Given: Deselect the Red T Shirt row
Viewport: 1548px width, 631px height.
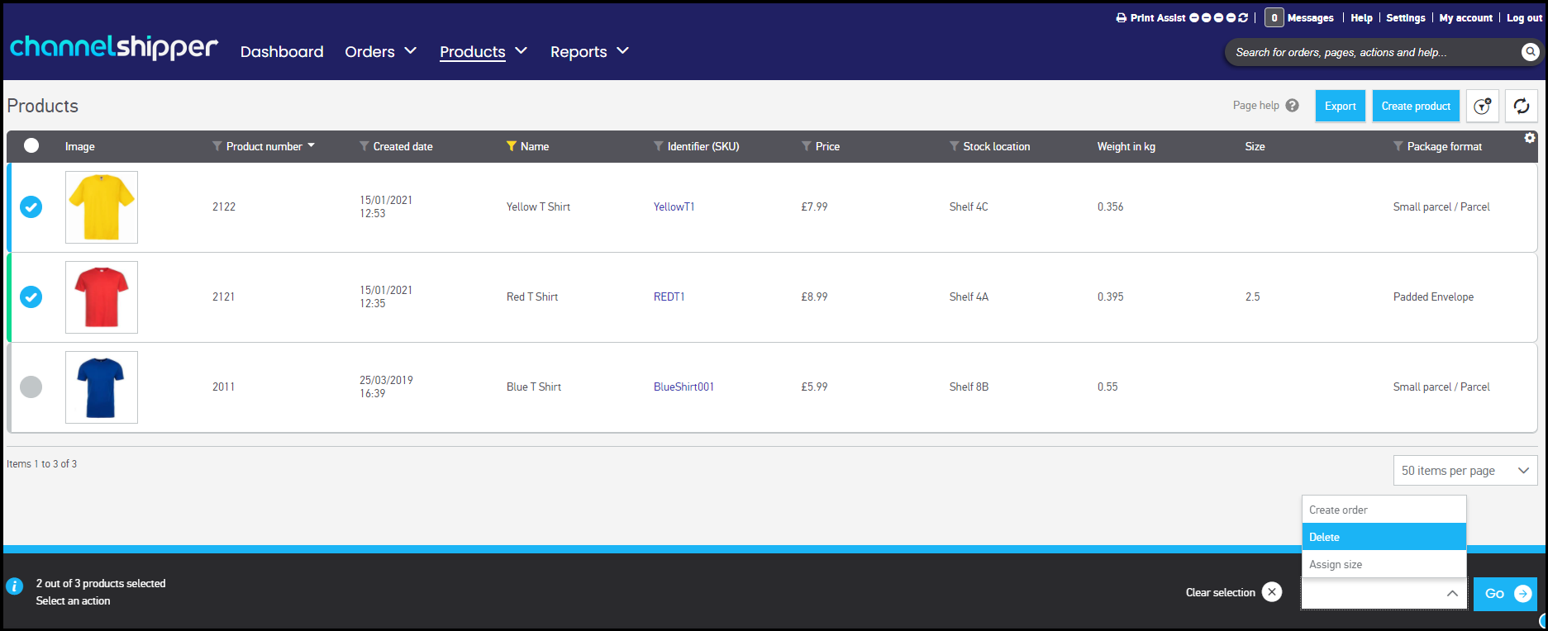Looking at the screenshot, I should click(x=31, y=297).
